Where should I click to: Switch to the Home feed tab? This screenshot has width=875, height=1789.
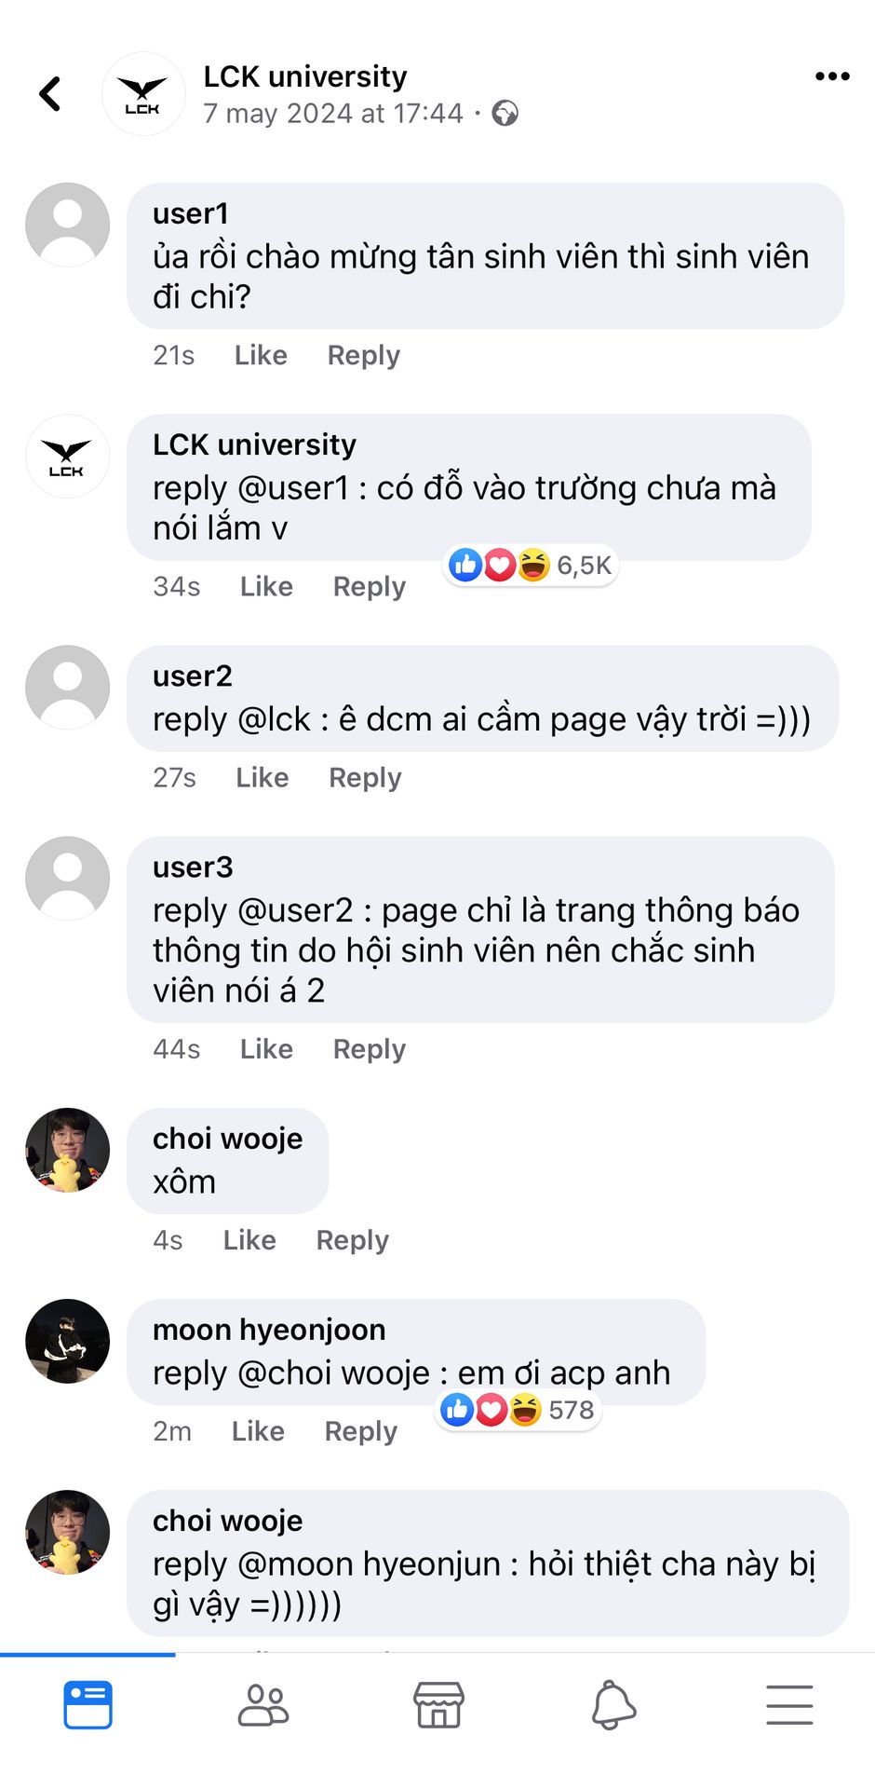coord(88,1705)
